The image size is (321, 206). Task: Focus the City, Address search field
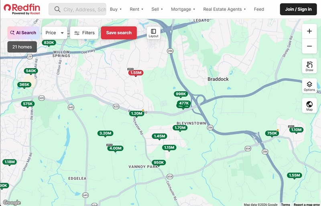pyautogui.click(x=77, y=9)
